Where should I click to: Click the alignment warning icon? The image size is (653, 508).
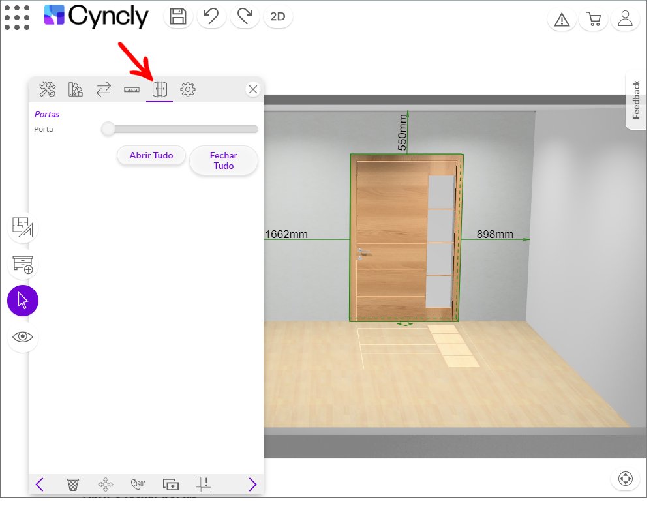204,485
